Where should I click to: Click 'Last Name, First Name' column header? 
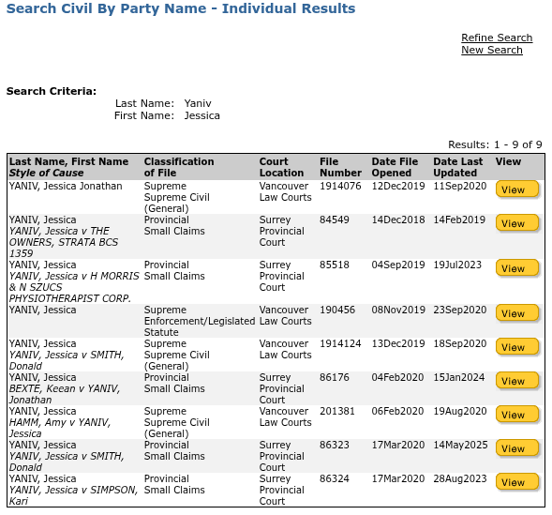point(68,161)
